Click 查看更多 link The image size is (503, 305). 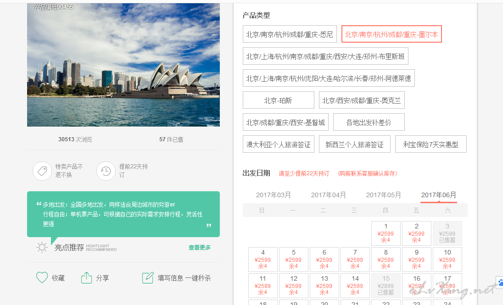(x=200, y=247)
